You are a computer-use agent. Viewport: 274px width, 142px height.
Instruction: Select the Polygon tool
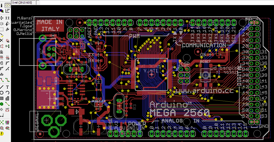[7, 98]
